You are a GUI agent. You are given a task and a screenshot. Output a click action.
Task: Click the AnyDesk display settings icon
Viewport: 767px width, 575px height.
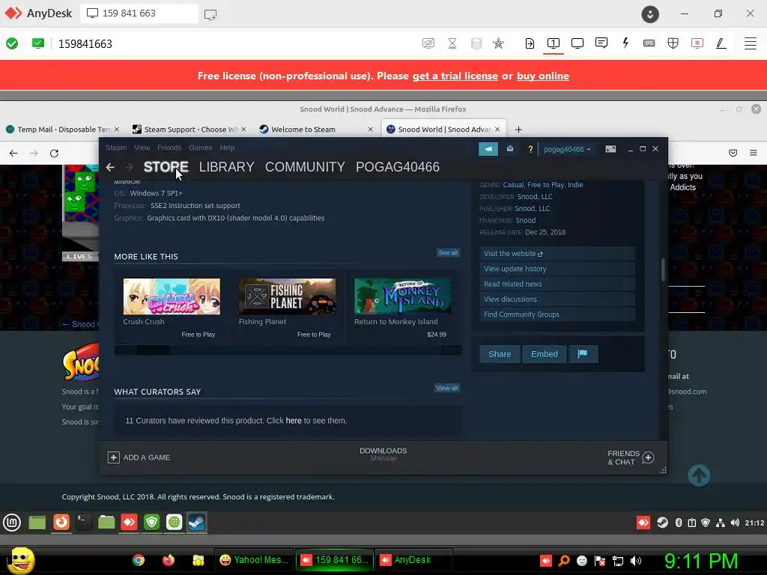(x=577, y=43)
